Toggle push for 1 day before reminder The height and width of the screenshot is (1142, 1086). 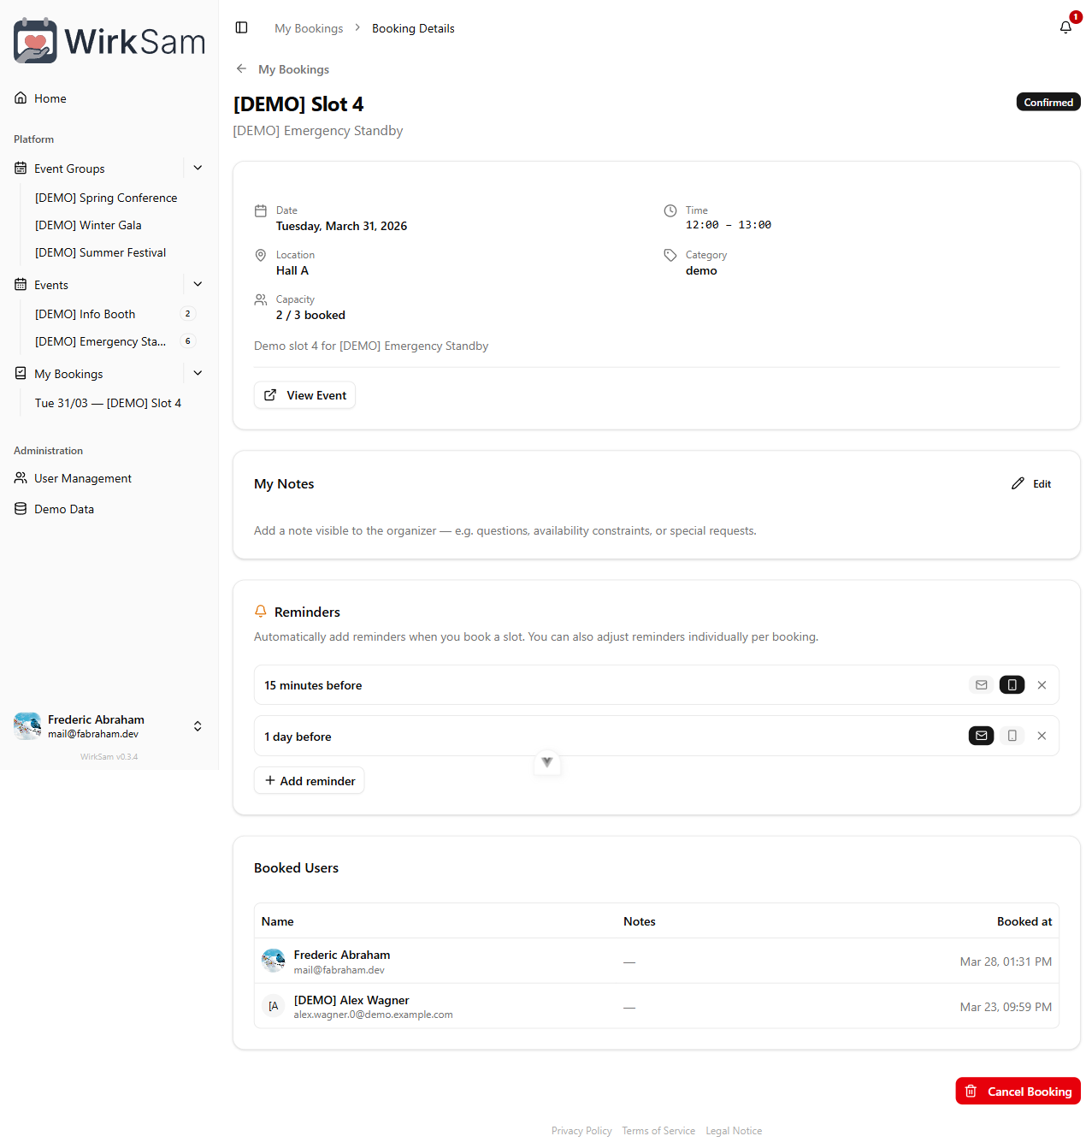point(1012,736)
